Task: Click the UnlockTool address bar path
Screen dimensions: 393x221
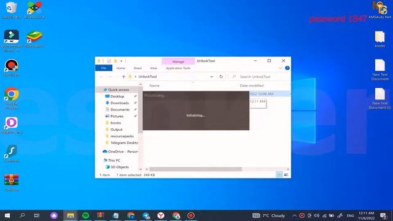Action: (147, 77)
